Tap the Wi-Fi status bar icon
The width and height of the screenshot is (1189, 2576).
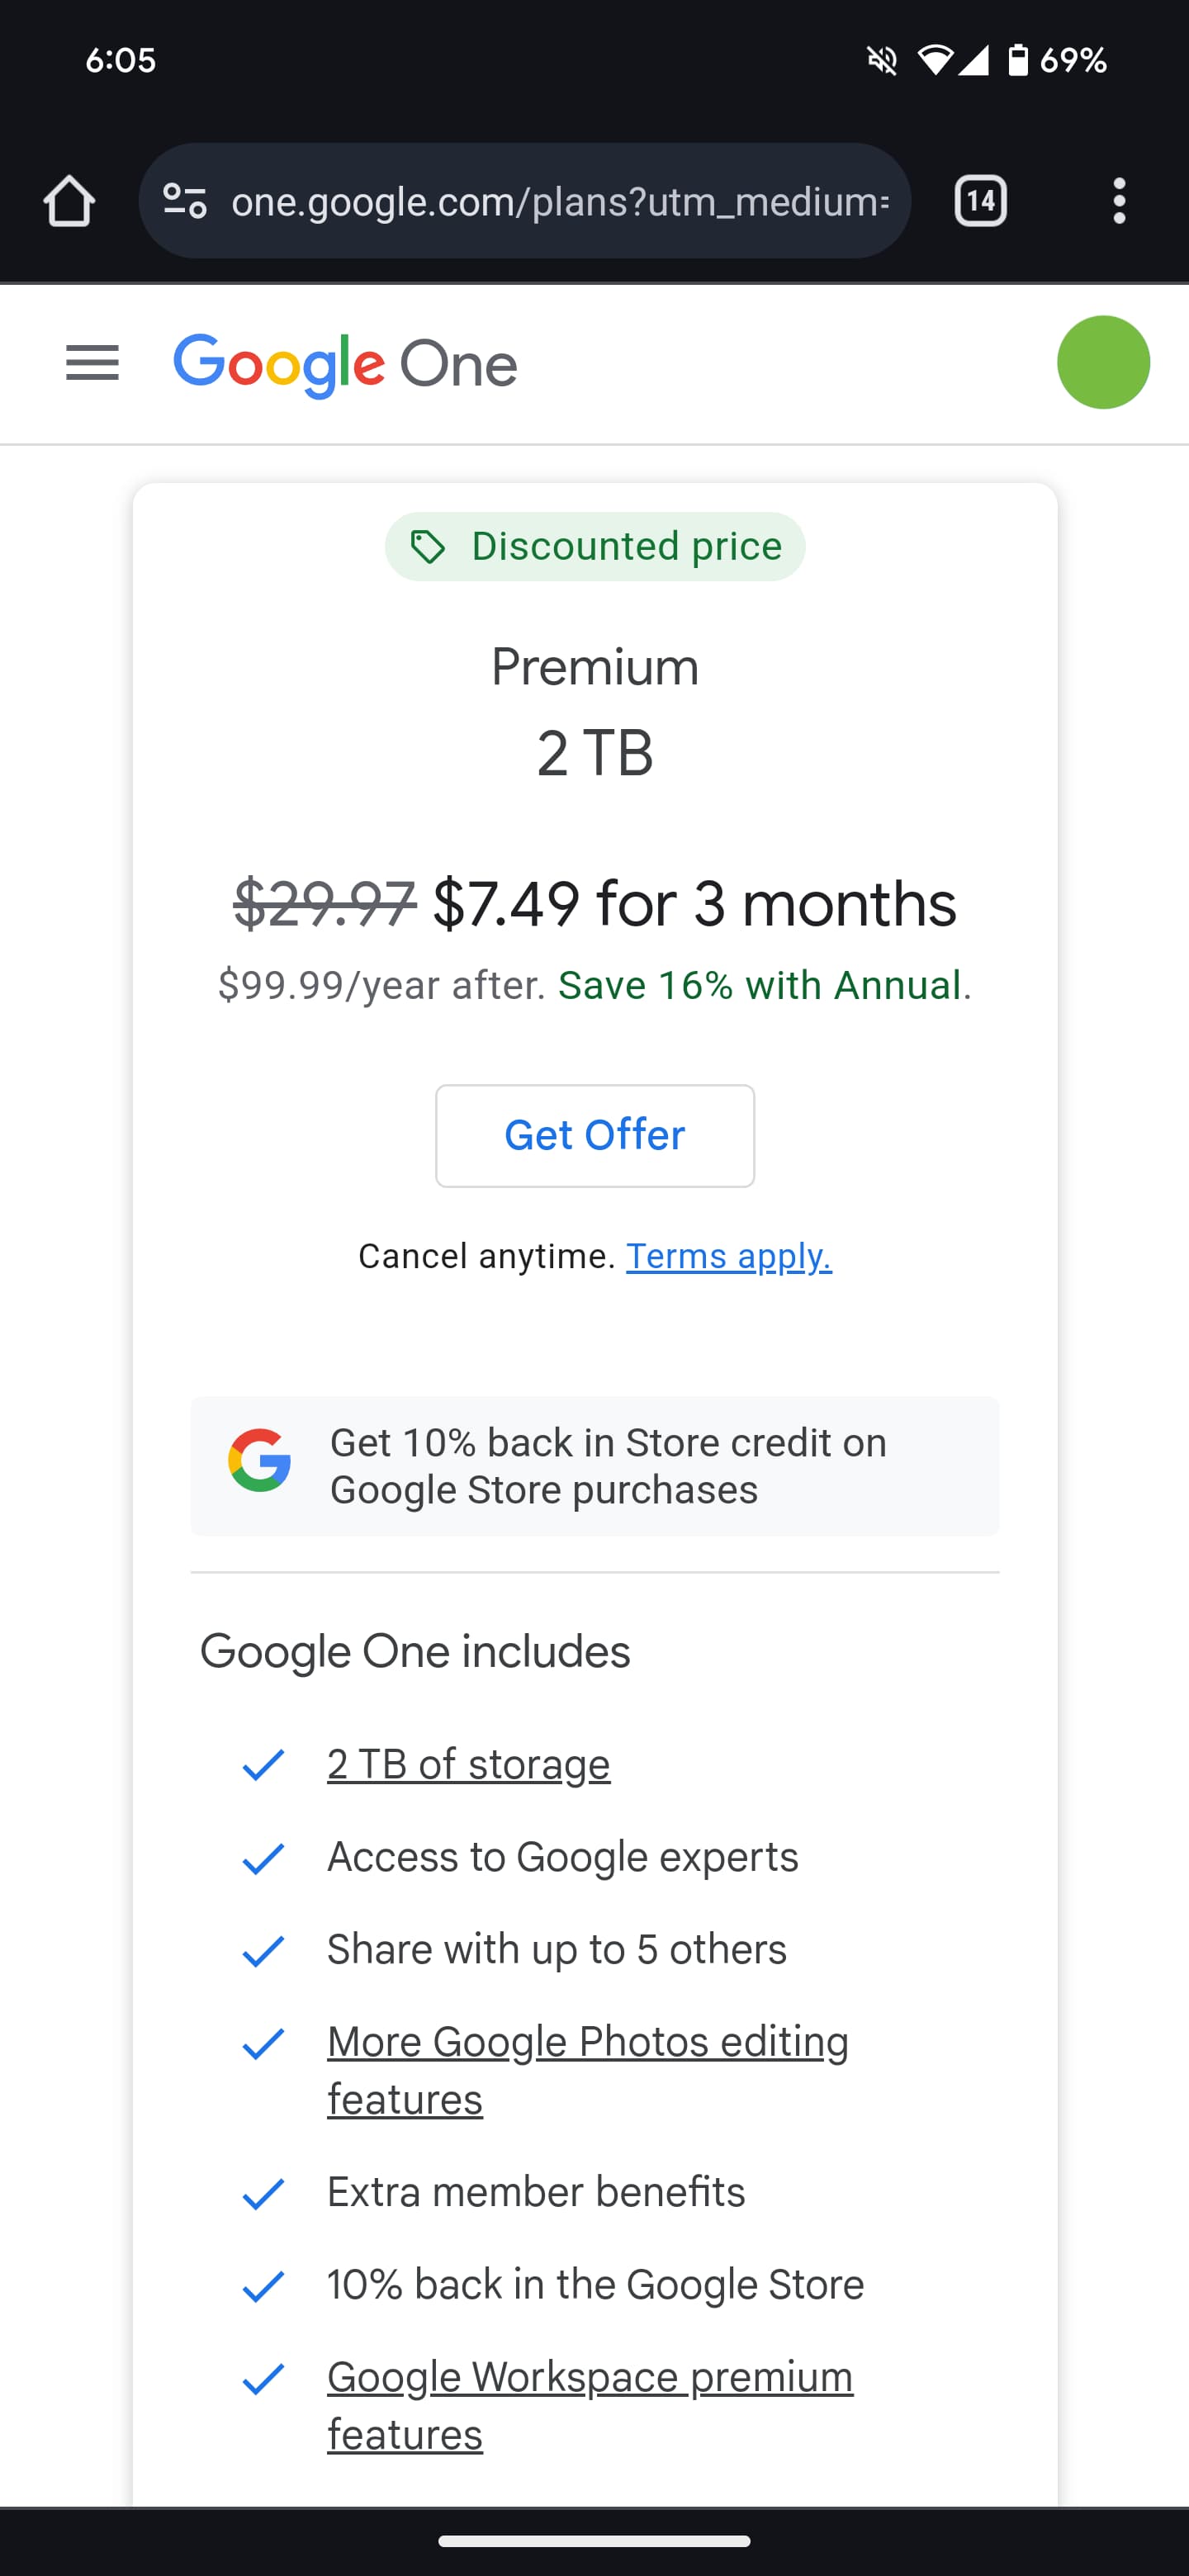(x=935, y=61)
